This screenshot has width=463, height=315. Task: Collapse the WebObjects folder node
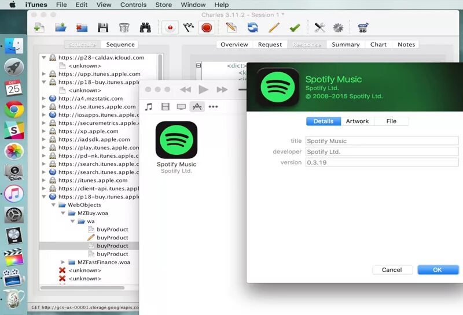click(x=53, y=205)
